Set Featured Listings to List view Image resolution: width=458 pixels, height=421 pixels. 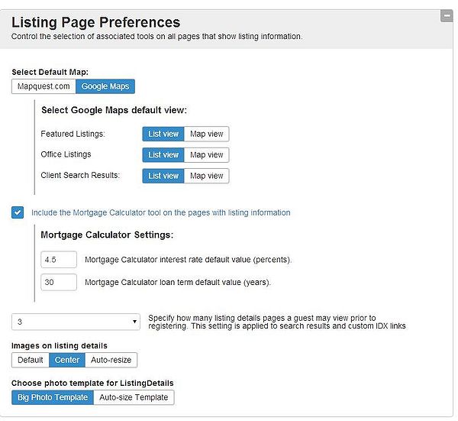[x=163, y=134]
